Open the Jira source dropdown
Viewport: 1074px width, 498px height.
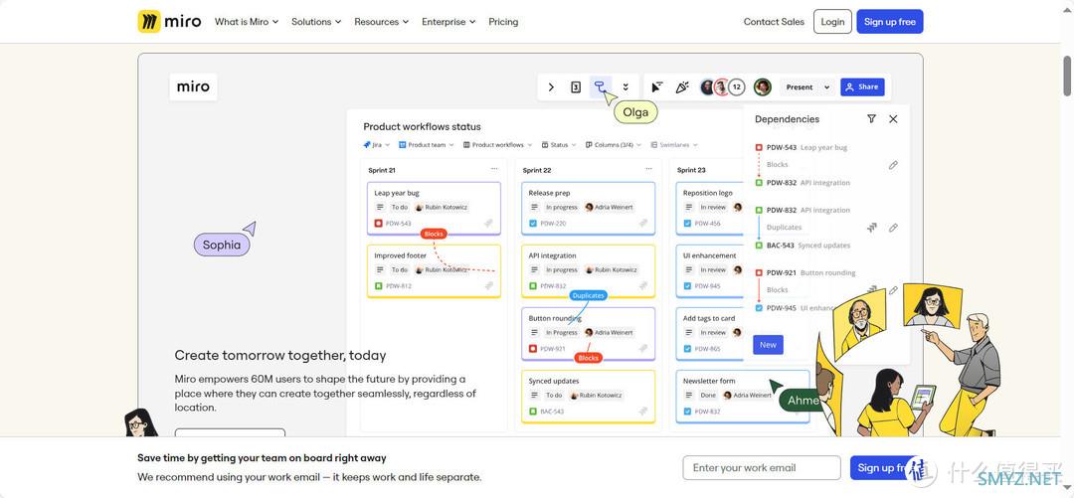click(376, 144)
